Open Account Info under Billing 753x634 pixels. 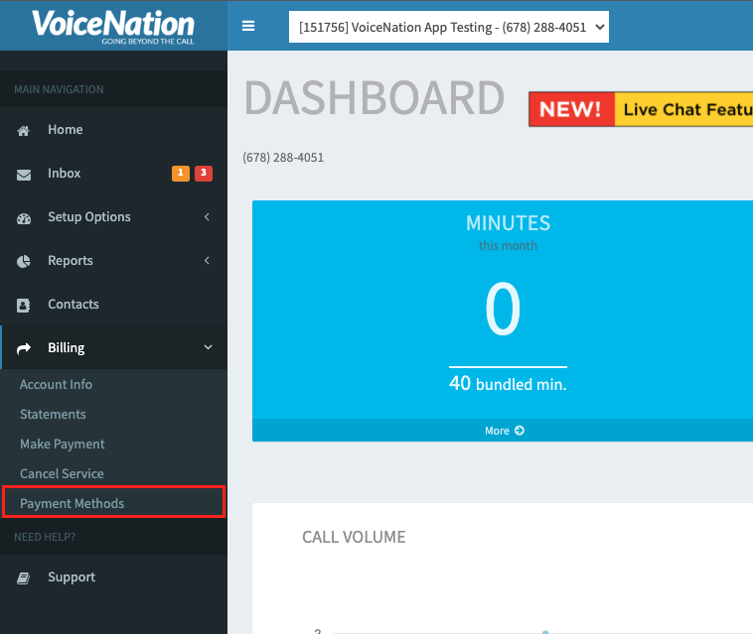pos(56,384)
